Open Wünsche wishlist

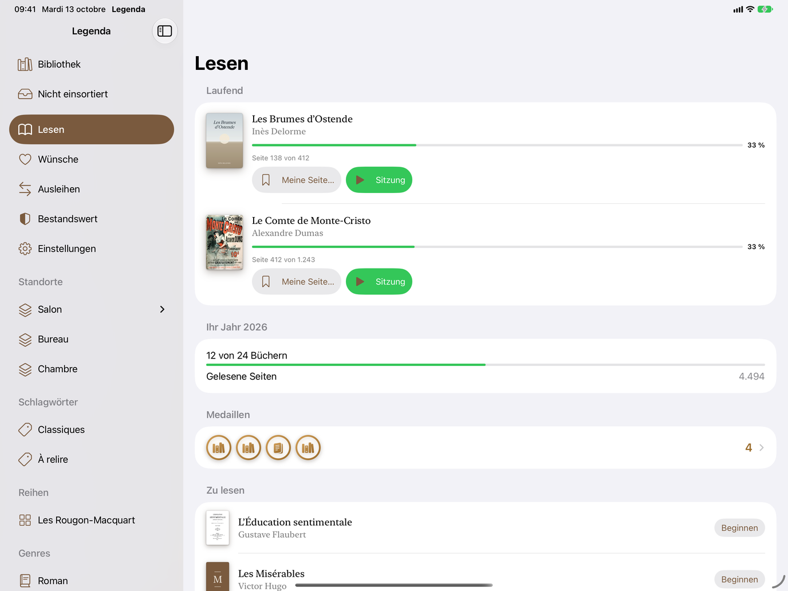pos(92,159)
